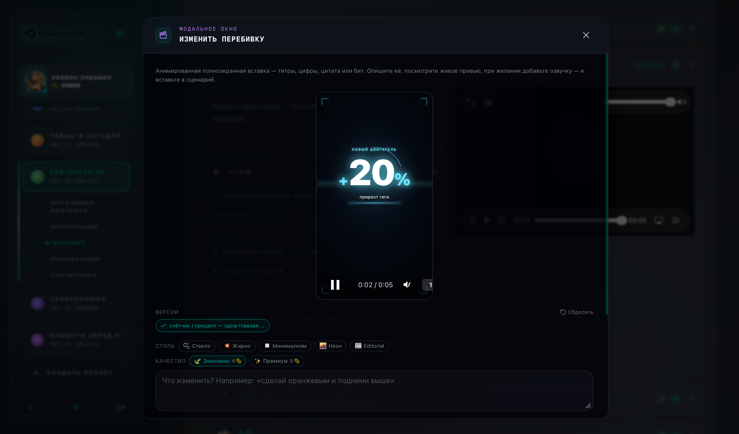Click the leaf icon on Экономно
Screen dimensions: 739x434
pos(197,361)
